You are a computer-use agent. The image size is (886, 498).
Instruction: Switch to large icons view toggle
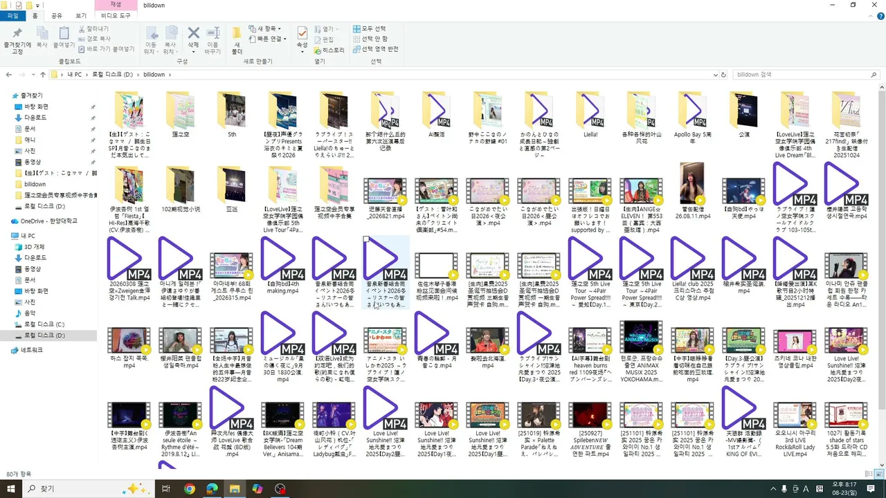click(879, 474)
